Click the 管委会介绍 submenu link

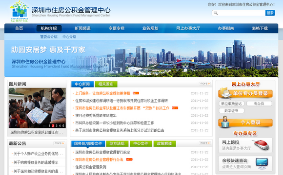click(49, 36)
